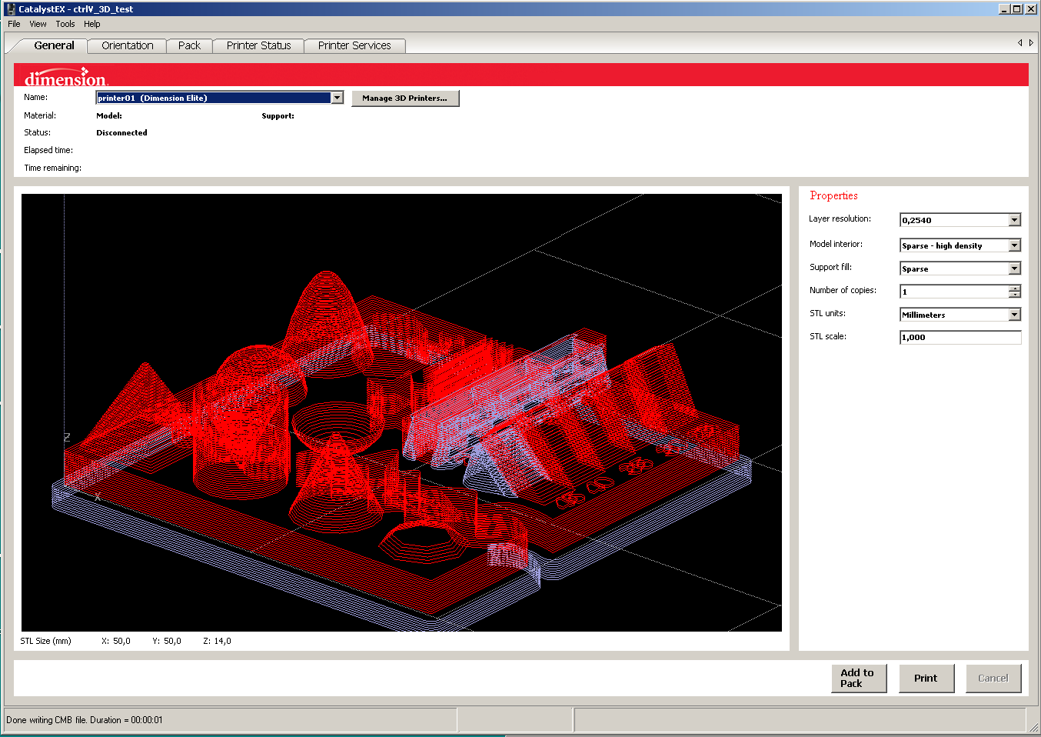Click the STL Size Y: 50,0 value
1041x737 pixels.
tap(167, 641)
